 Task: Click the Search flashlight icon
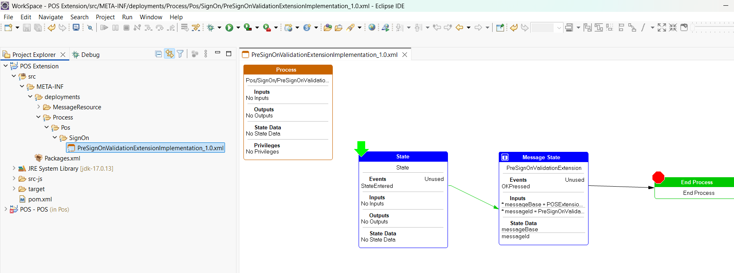pyautogui.click(x=350, y=27)
